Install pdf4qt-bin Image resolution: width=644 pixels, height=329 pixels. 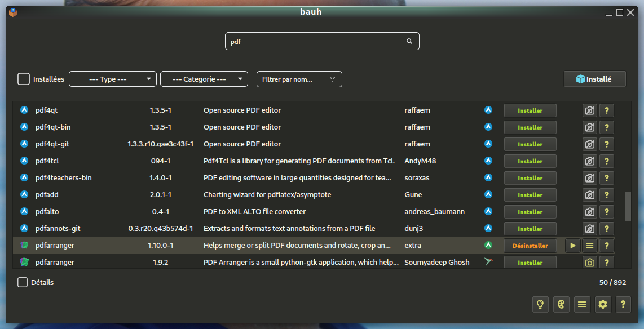(x=530, y=127)
